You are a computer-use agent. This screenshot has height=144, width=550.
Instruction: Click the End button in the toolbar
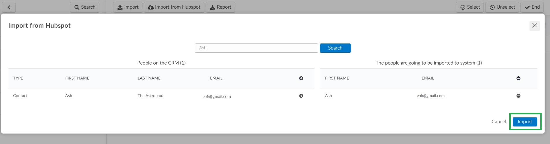pos(532,7)
